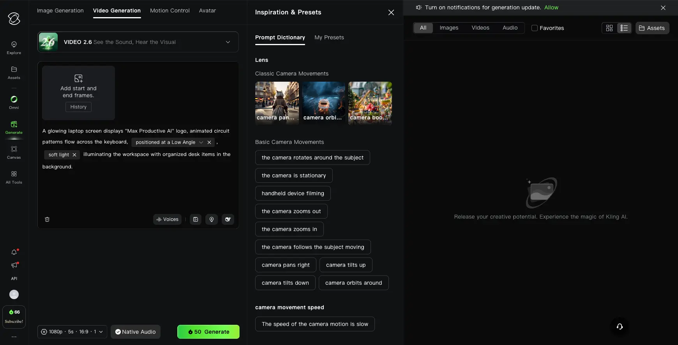Screen dimensions: 678x345
Task: Add 'the camera follows the subject moving'
Action: point(313,247)
